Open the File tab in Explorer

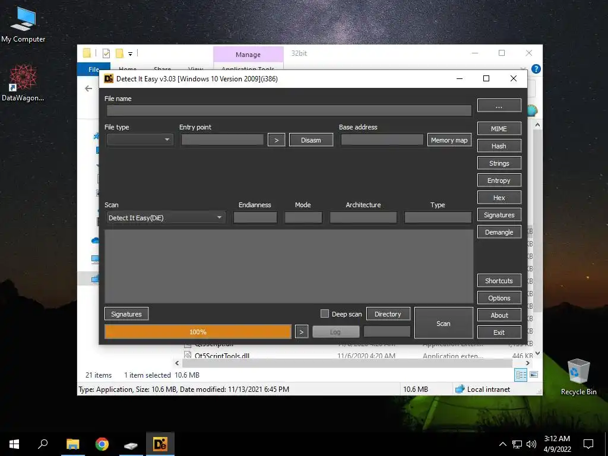(93, 69)
